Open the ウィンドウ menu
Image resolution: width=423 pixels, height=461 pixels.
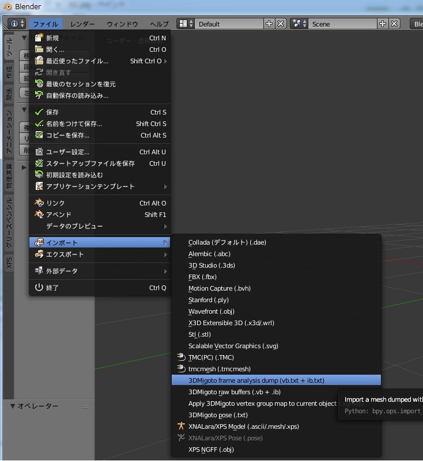(122, 24)
